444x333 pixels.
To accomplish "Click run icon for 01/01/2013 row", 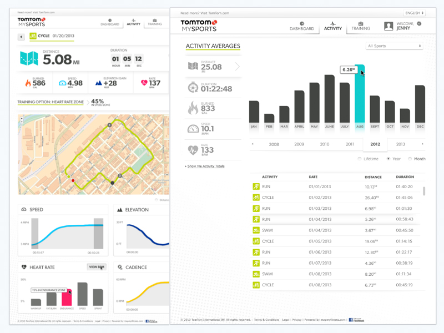I will click(256, 186).
